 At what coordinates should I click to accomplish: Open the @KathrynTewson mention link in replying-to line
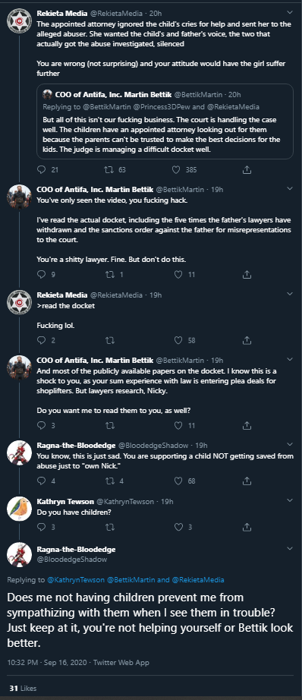76,580
